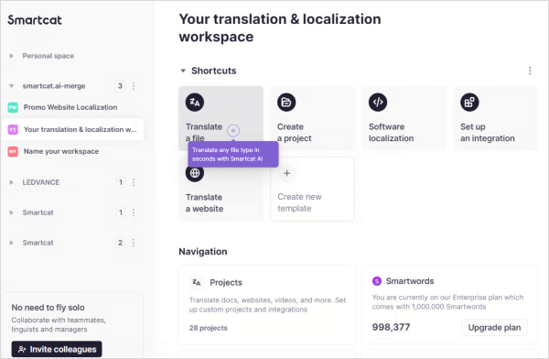Click the Translate a website globe icon
Viewport: 549px width, 359px height.
195,173
